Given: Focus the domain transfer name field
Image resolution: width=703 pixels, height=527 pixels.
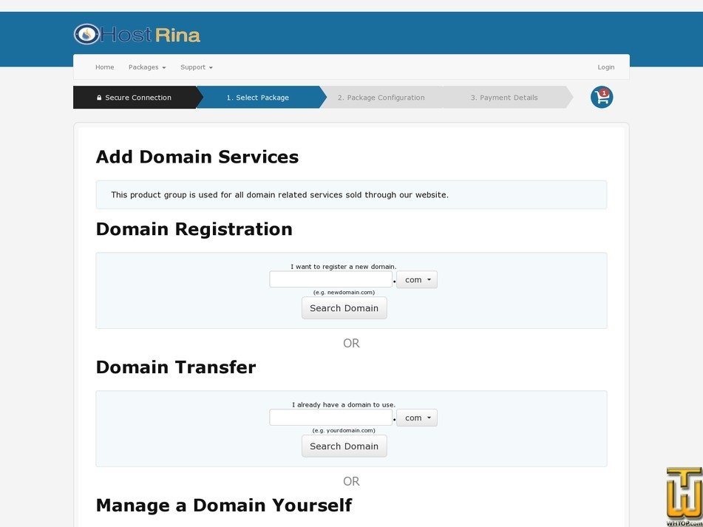Looking at the screenshot, I should [331, 417].
